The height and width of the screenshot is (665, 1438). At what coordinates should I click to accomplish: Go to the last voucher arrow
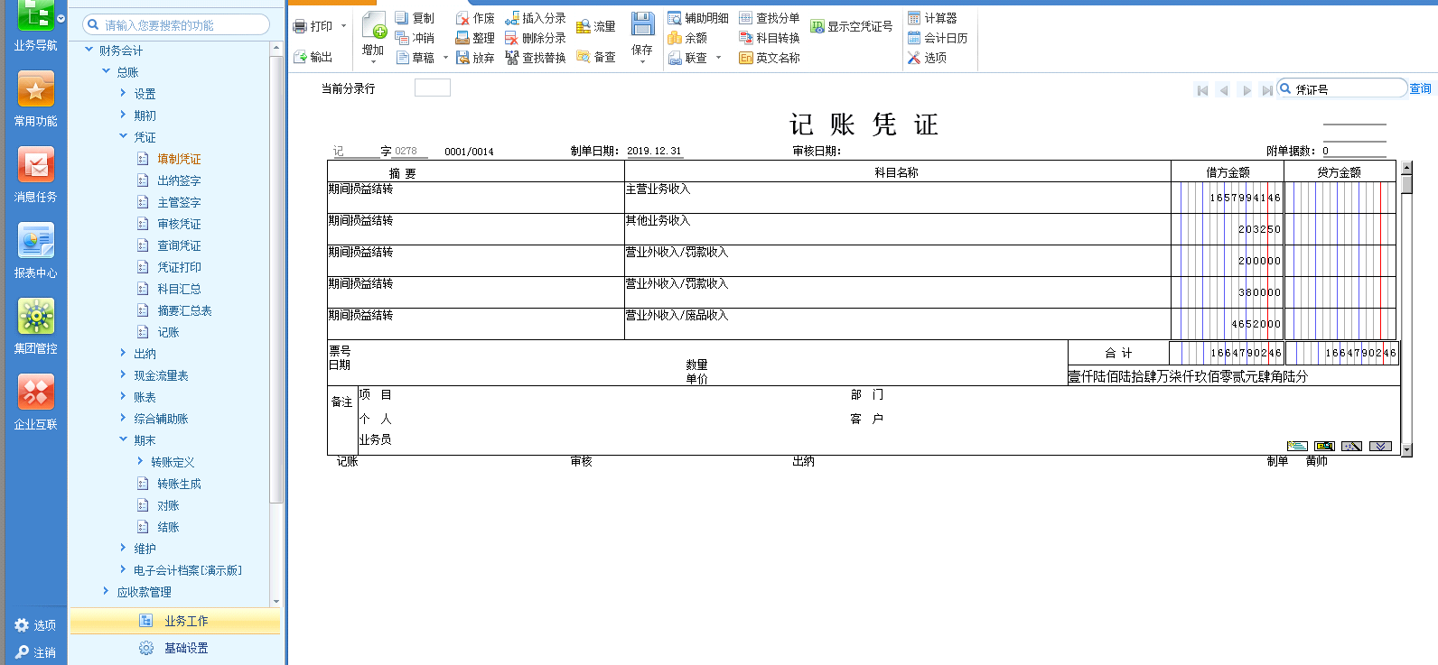pyautogui.click(x=1267, y=90)
